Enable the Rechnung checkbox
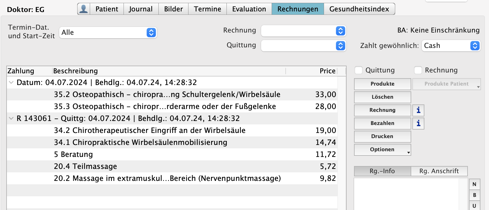 pyautogui.click(x=418, y=70)
